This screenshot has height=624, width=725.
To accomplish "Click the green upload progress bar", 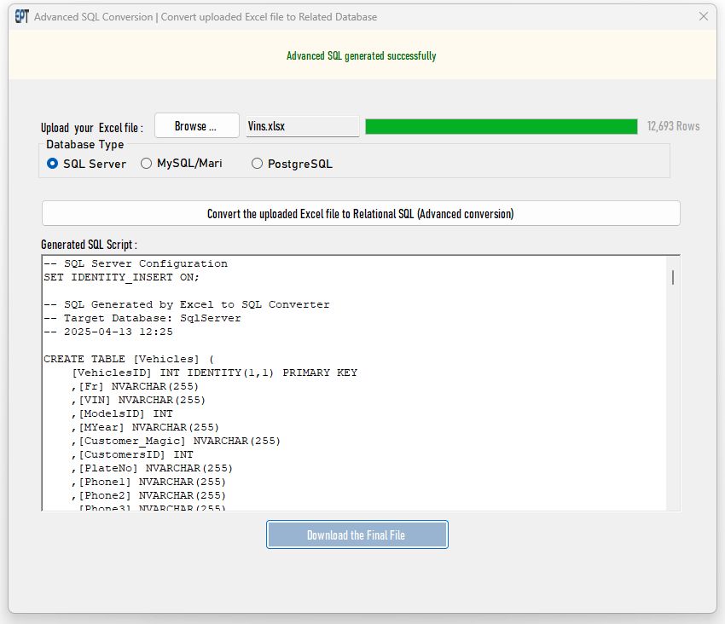I will tap(502, 126).
